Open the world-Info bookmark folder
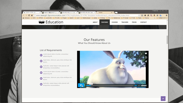This screenshot has height=103, width=183. click(x=48, y=18)
